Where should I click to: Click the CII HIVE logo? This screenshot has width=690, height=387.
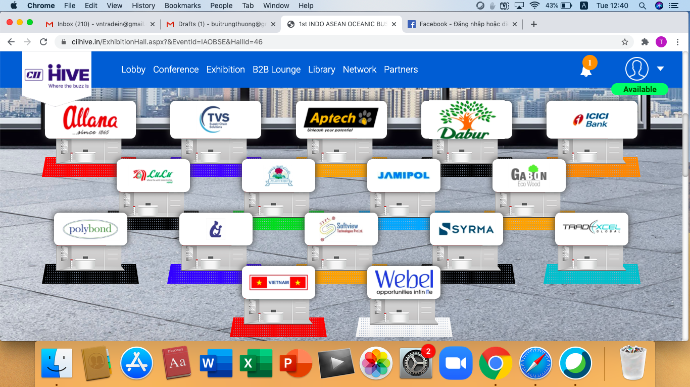[57, 76]
